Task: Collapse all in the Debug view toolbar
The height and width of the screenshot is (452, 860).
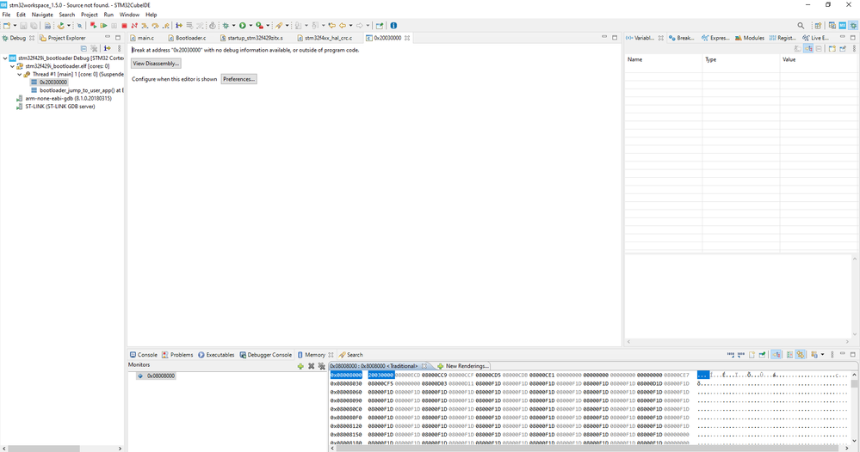Action: tap(84, 49)
